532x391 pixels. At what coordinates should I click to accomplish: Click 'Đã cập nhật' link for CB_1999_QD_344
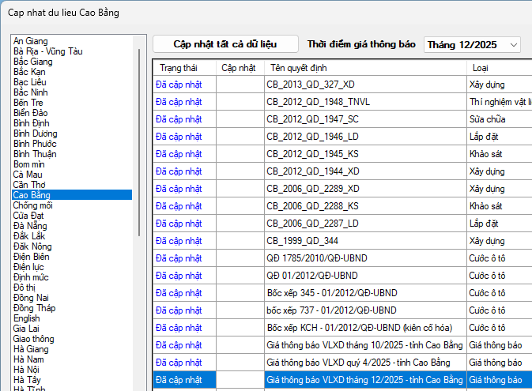(179, 241)
